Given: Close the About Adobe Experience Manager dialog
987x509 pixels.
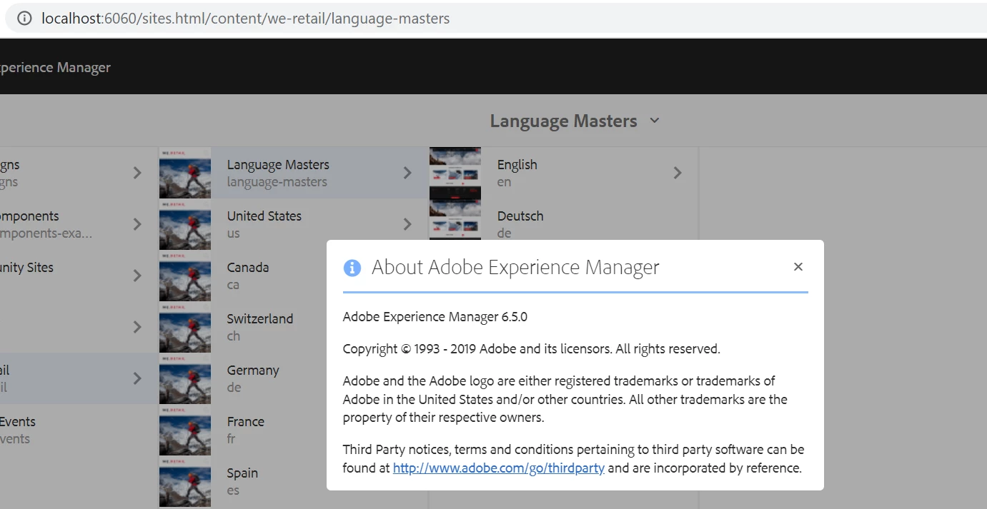Looking at the screenshot, I should [798, 266].
